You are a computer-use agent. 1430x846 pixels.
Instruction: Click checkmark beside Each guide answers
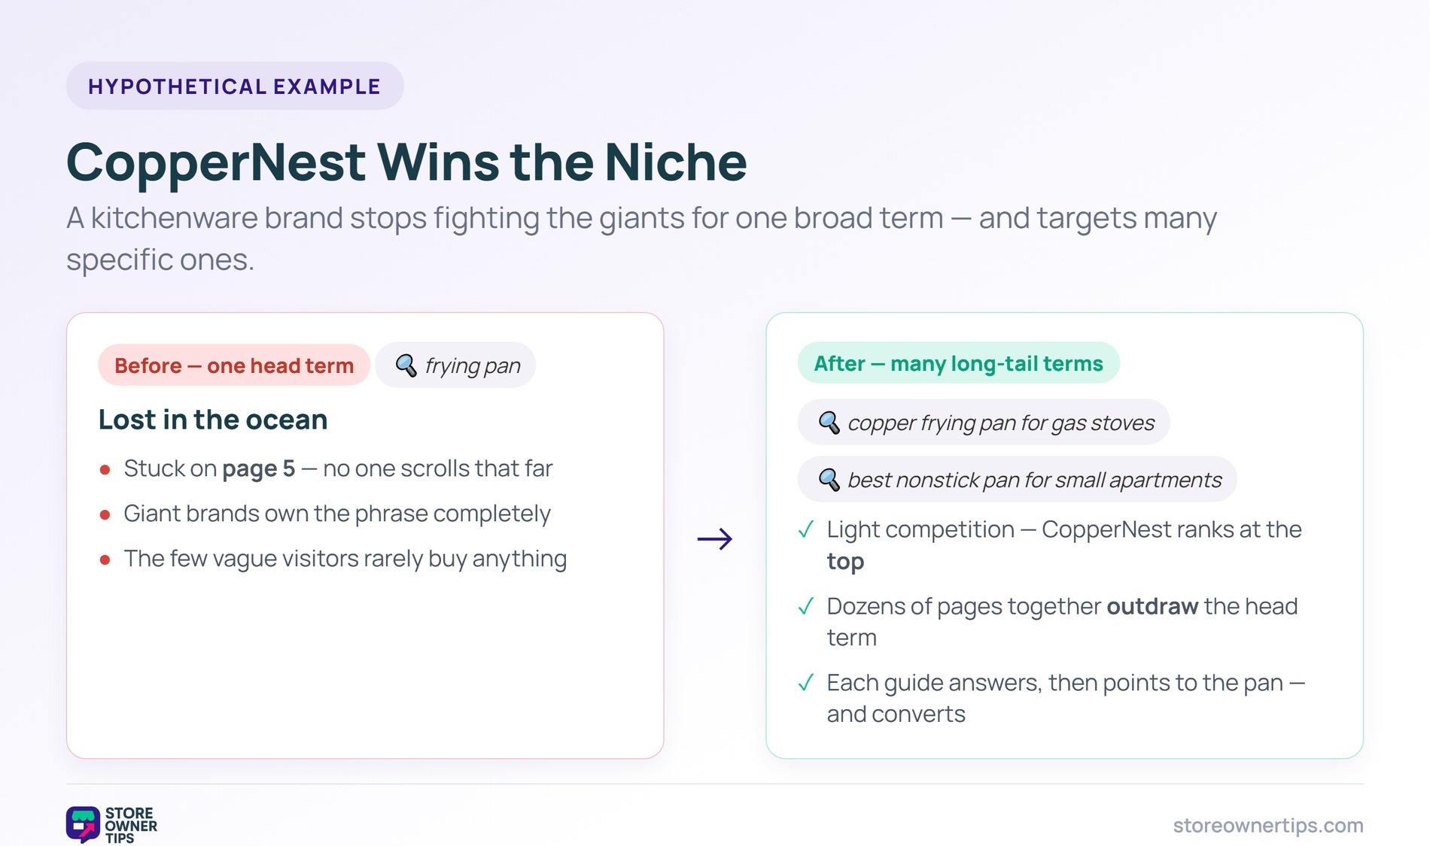coord(805,683)
